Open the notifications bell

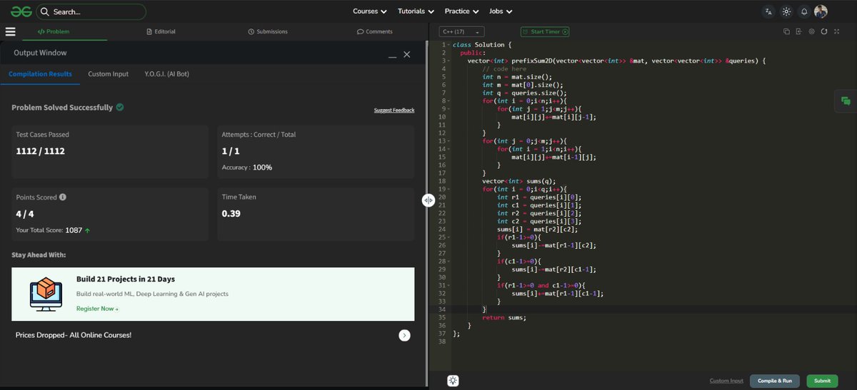[x=804, y=11]
